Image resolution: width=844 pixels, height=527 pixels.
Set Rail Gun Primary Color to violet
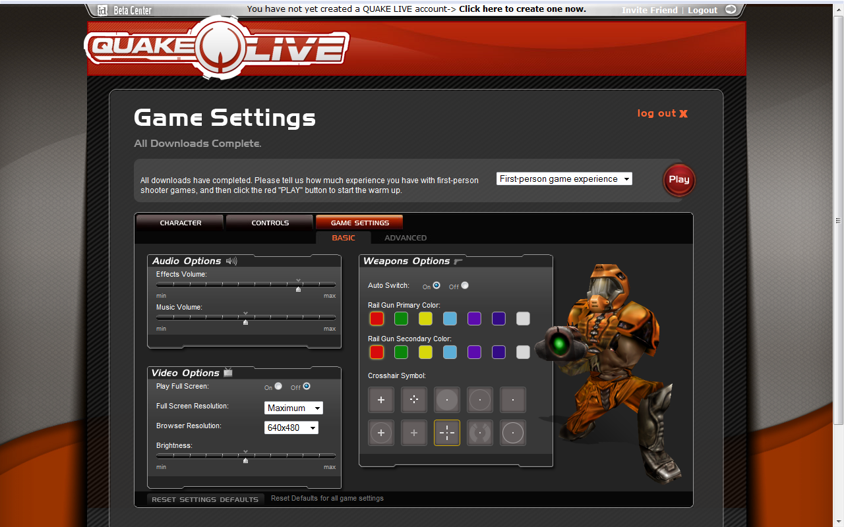tap(474, 319)
